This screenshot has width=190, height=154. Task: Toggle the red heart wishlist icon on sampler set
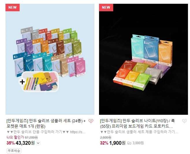[91, 121]
